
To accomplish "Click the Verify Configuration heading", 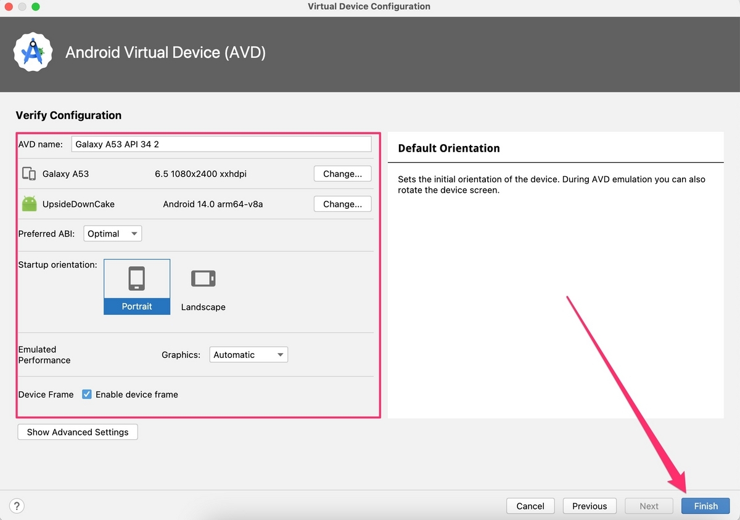I will click(68, 115).
